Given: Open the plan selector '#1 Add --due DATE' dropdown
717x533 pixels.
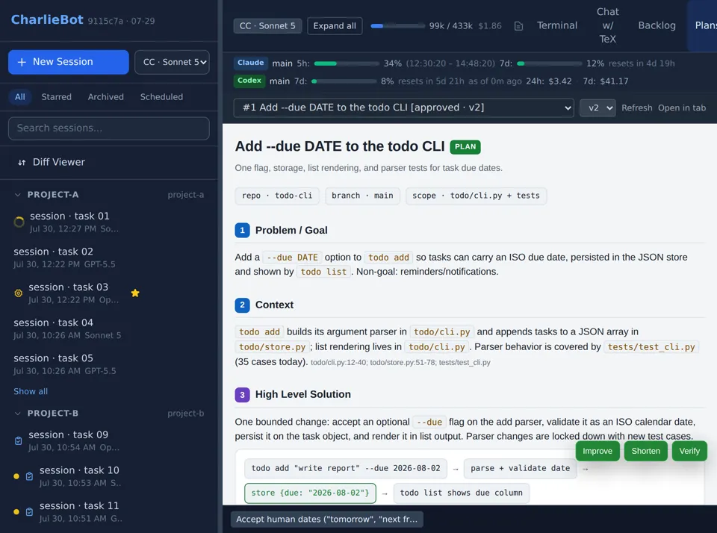Looking at the screenshot, I should pyautogui.click(x=404, y=108).
